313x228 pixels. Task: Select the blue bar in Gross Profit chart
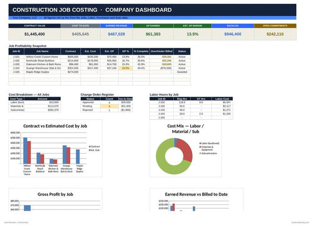pos(28,208)
